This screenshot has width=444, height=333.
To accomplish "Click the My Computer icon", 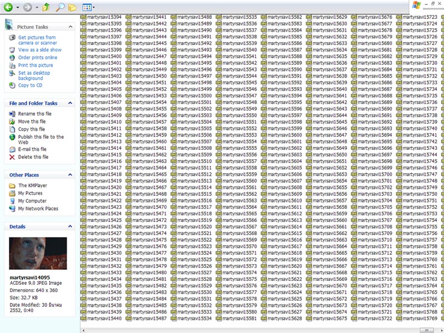I will pyautogui.click(x=12, y=201).
